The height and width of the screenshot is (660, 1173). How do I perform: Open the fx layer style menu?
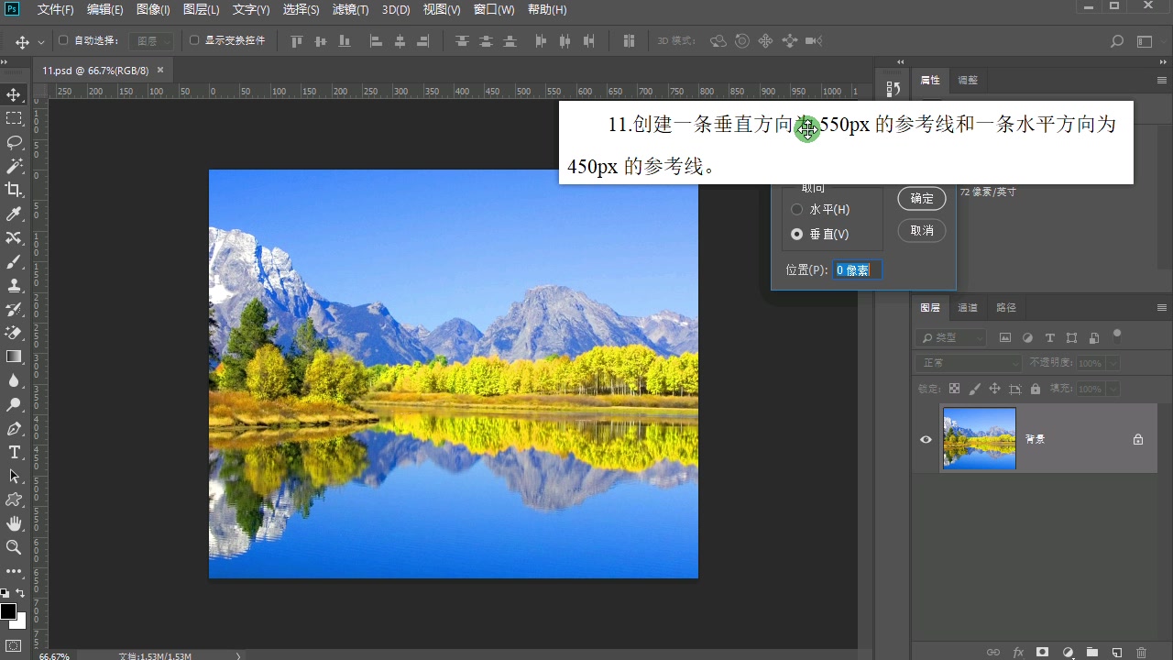[1018, 653]
